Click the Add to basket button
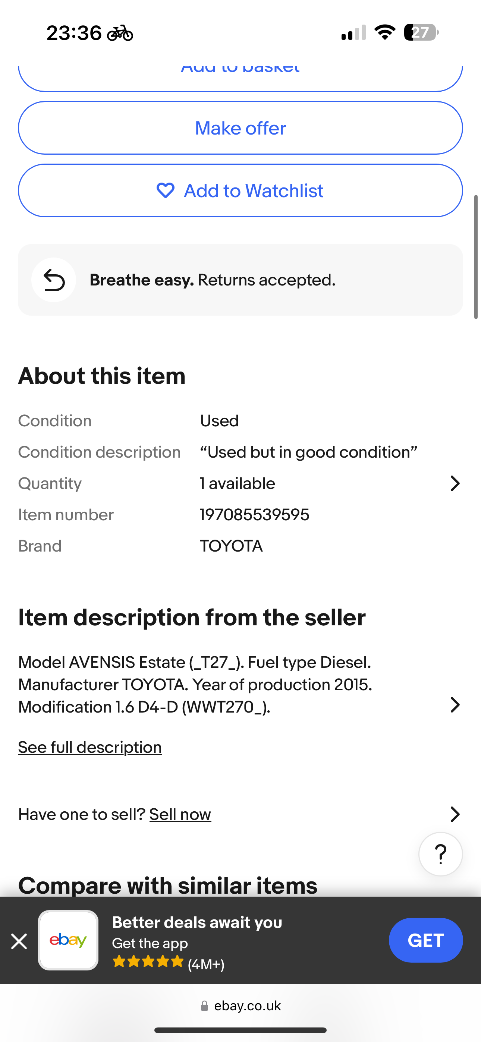 [240, 78]
